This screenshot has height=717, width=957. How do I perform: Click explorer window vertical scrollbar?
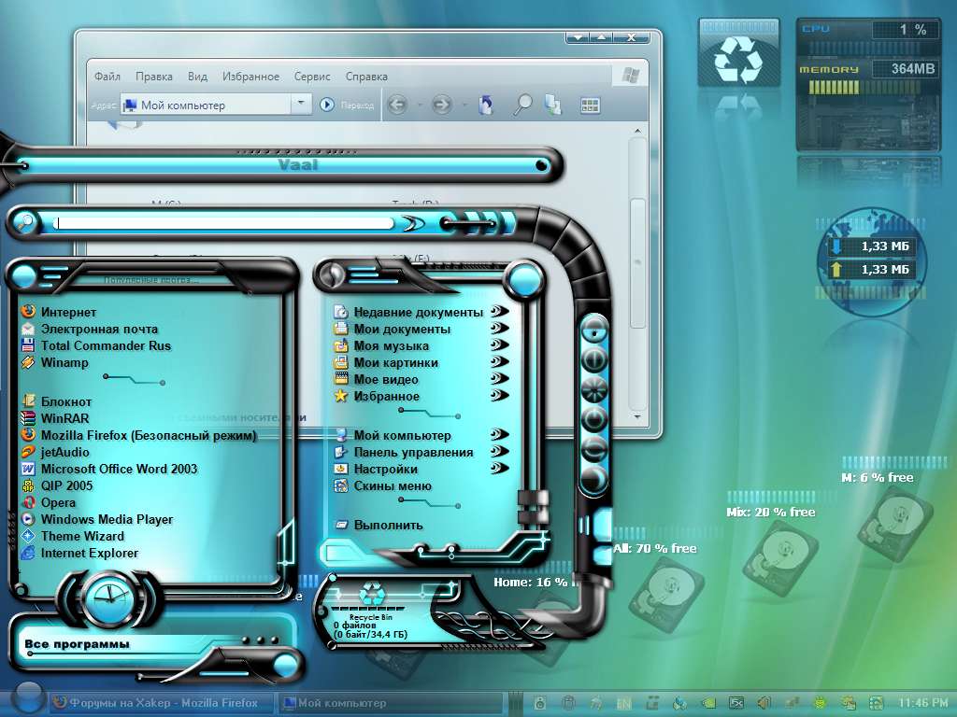coord(637,274)
